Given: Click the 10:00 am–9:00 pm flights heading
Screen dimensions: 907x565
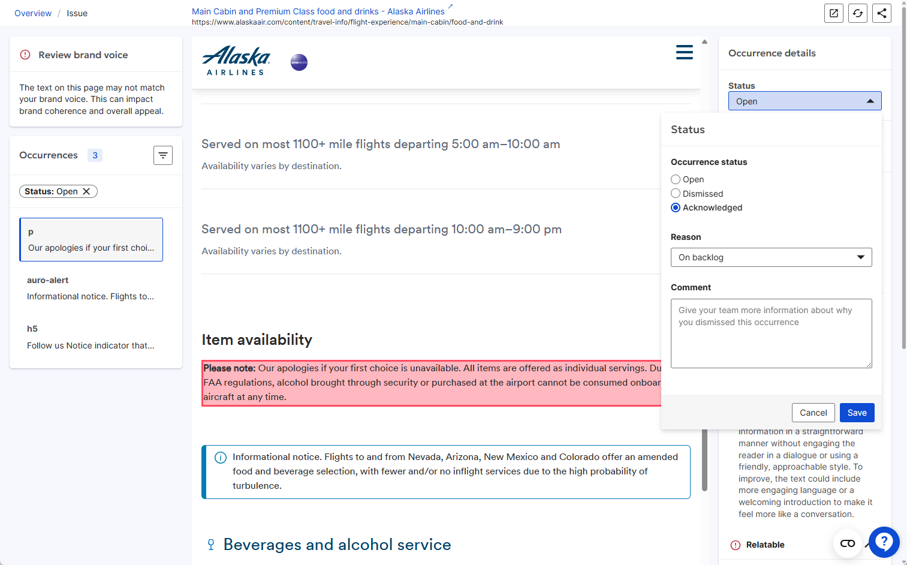Looking at the screenshot, I should (381, 229).
